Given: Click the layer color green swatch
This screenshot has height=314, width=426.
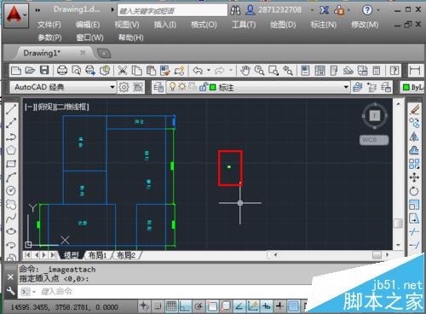Looking at the screenshot, I should click(212, 87).
